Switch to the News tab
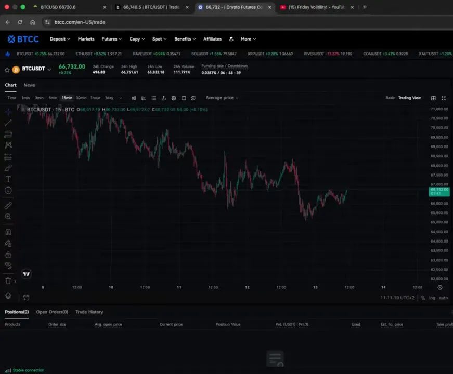 tap(29, 85)
